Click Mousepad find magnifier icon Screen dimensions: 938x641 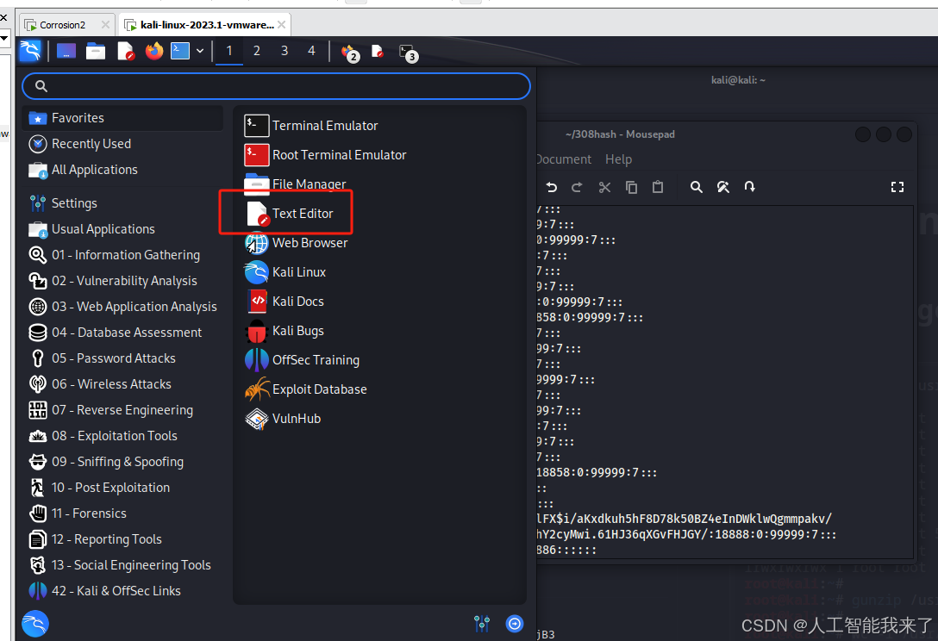[696, 187]
